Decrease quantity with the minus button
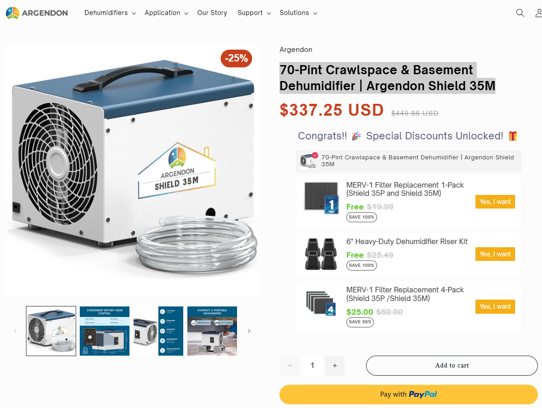 pos(289,366)
